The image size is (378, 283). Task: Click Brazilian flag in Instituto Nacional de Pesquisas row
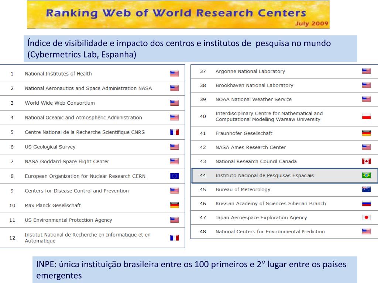click(366, 175)
